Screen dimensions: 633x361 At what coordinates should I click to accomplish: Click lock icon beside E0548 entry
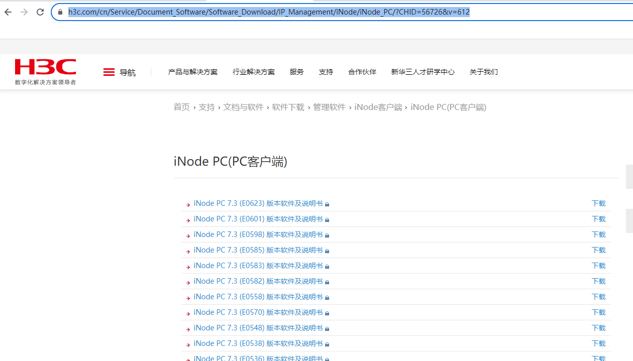click(x=327, y=329)
